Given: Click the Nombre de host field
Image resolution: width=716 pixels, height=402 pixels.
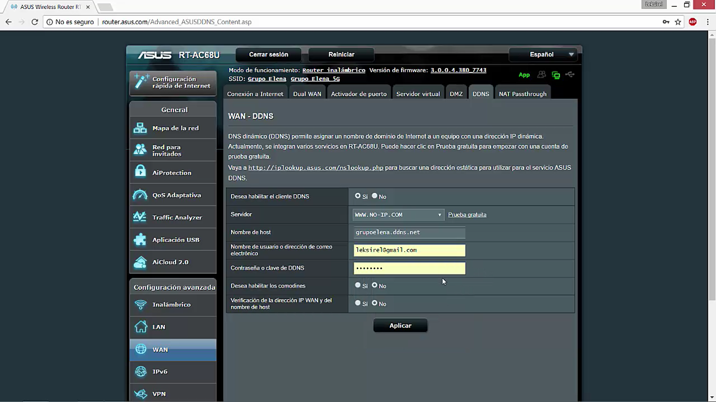Looking at the screenshot, I should click(x=409, y=232).
